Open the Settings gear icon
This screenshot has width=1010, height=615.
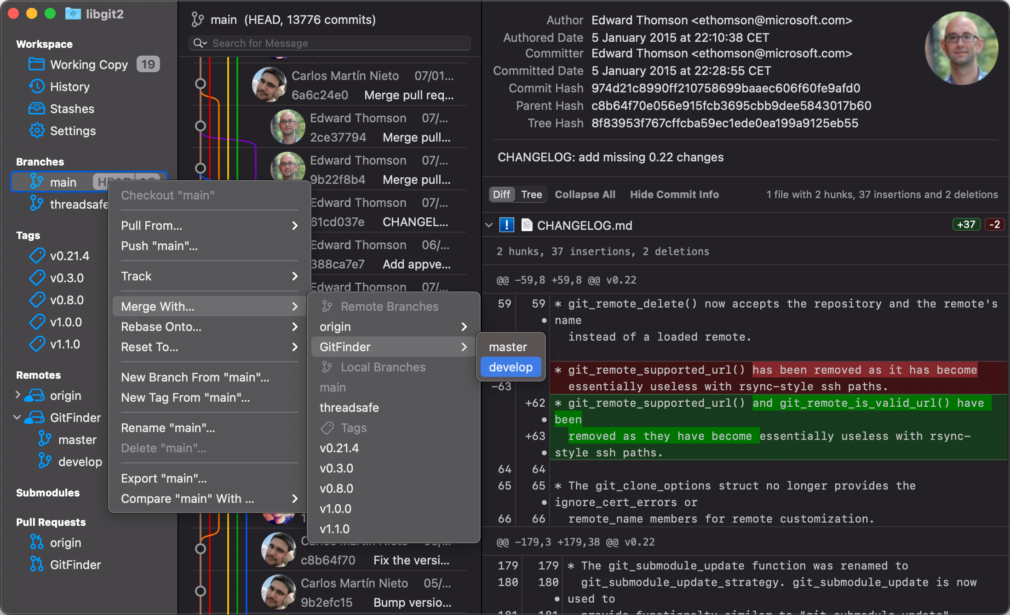click(36, 131)
